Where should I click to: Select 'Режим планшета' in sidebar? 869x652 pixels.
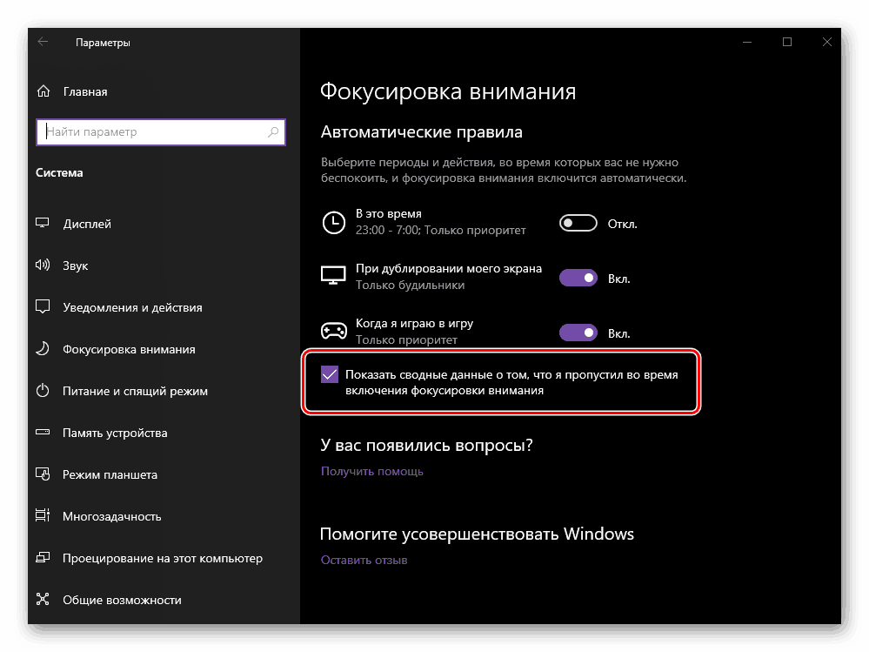coord(110,474)
